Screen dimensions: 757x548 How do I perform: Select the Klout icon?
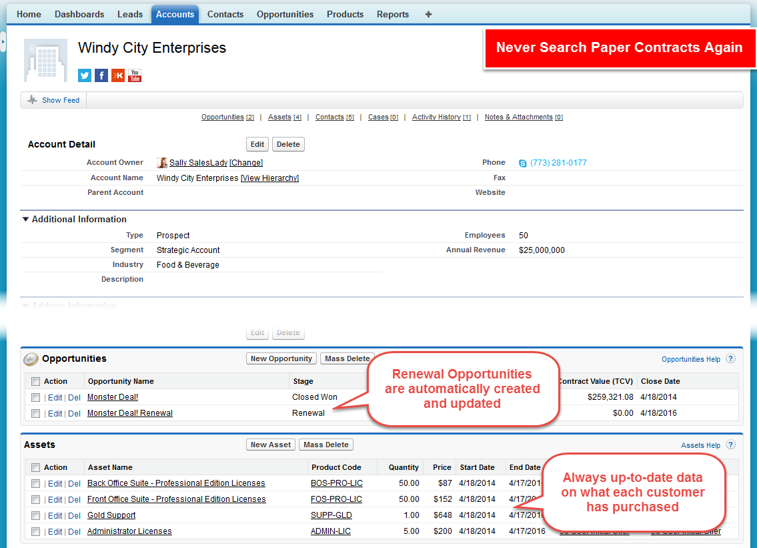(x=118, y=75)
